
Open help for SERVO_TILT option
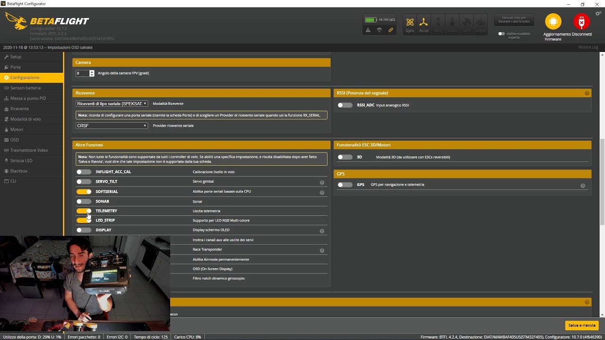pyautogui.click(x=322, y=182)
